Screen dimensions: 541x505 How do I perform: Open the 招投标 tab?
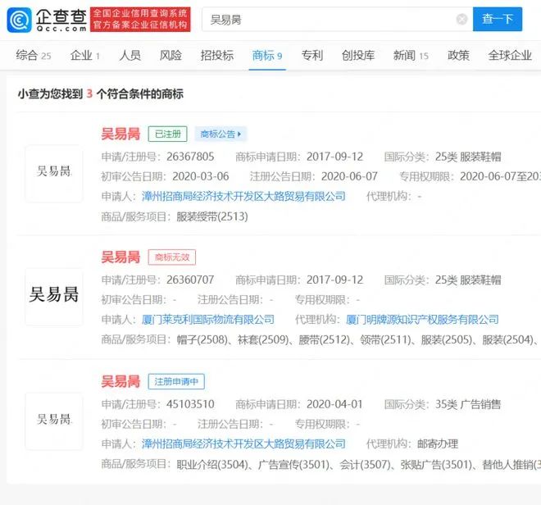click(217, 55)
